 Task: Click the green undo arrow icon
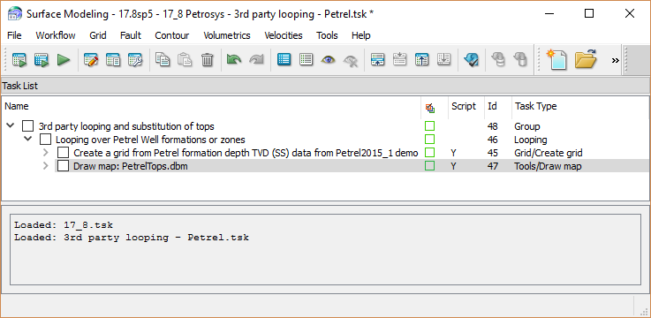pos(234,60)
